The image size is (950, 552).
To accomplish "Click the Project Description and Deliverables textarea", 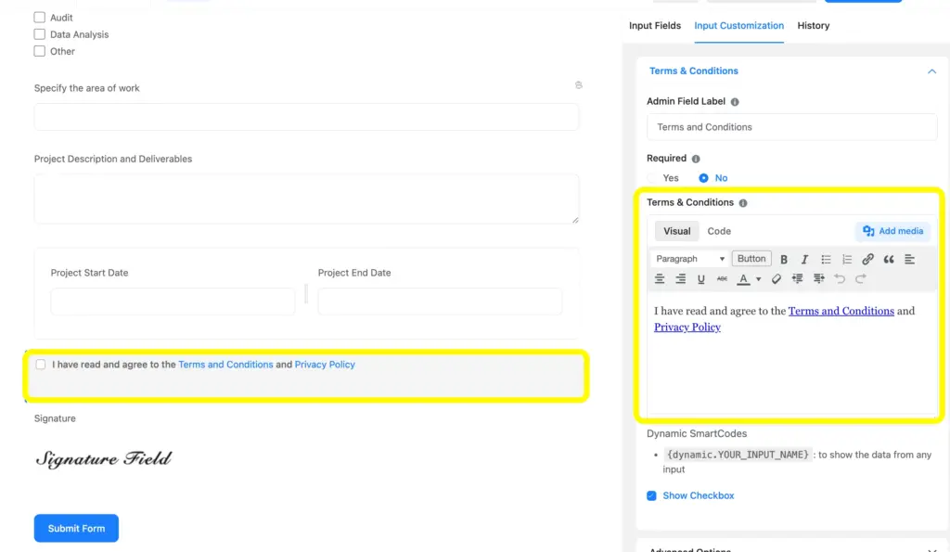I will (x=306, y=199).
